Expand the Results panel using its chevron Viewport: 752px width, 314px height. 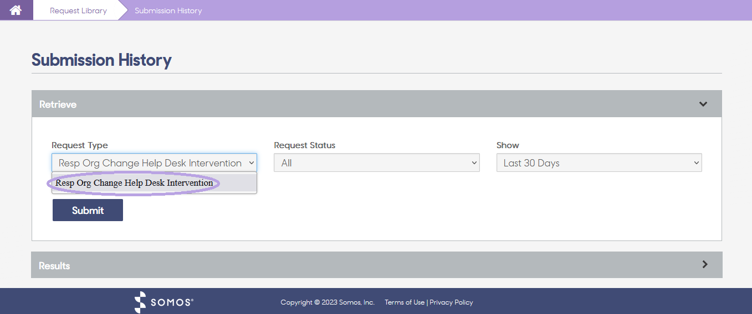[704, 264]
